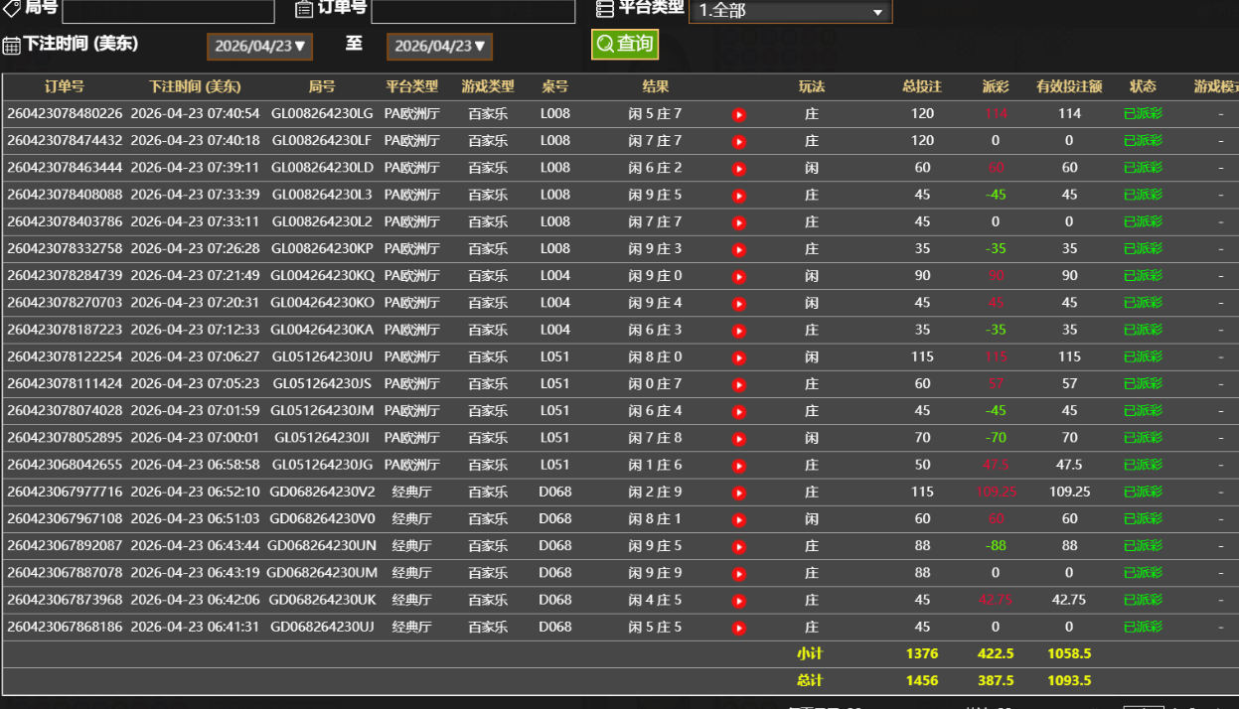Play replay for order 260423078122254
The image size is (1239, 709).
point(739,357)
